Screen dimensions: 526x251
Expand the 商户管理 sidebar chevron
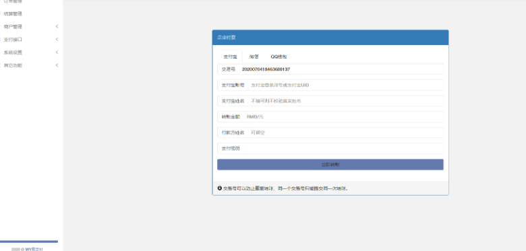coord(57,26)
